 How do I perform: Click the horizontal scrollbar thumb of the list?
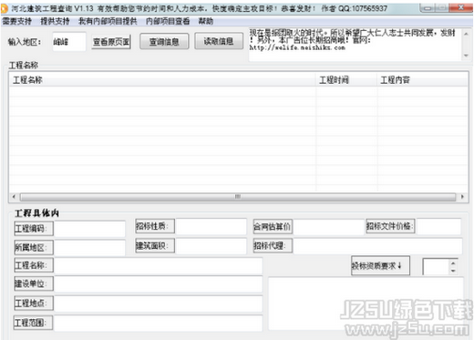coord(238,197)
